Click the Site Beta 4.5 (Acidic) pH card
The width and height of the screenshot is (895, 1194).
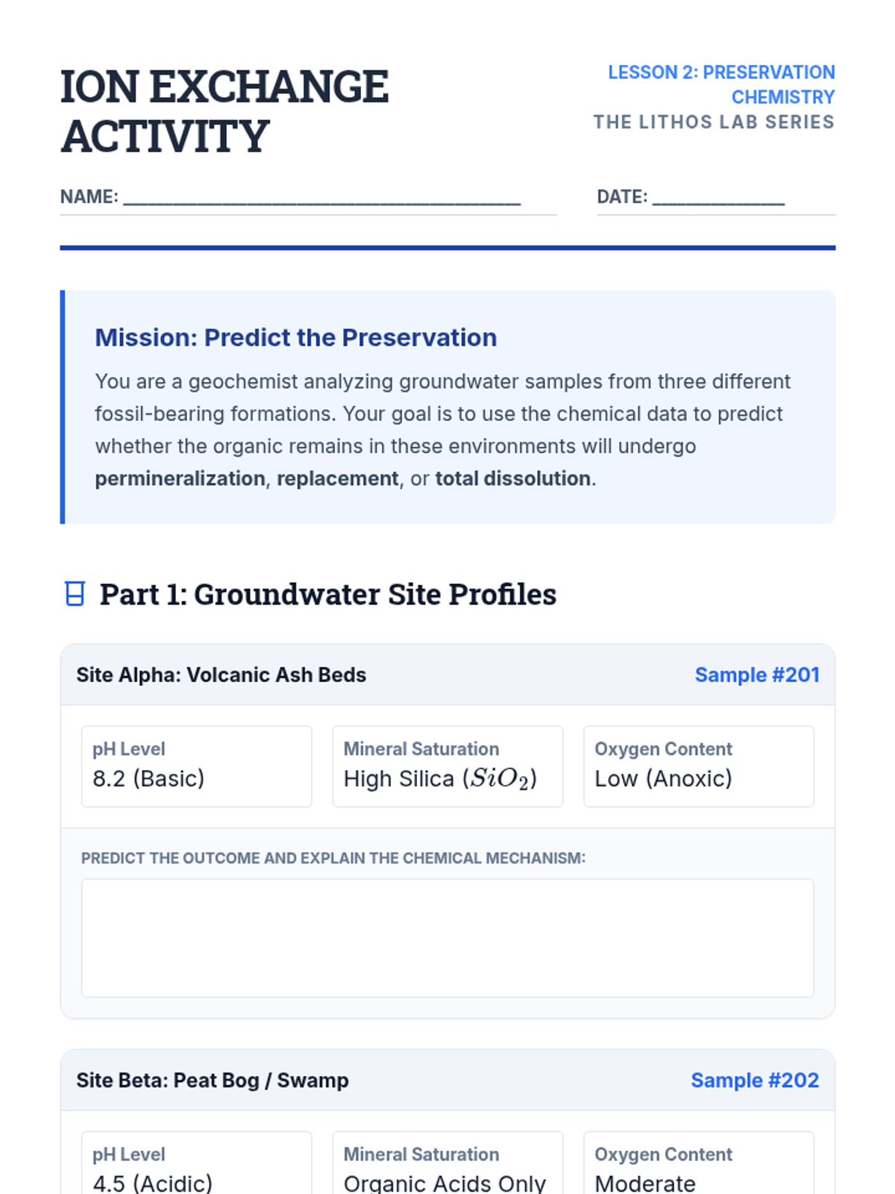tap(197, 1163)
